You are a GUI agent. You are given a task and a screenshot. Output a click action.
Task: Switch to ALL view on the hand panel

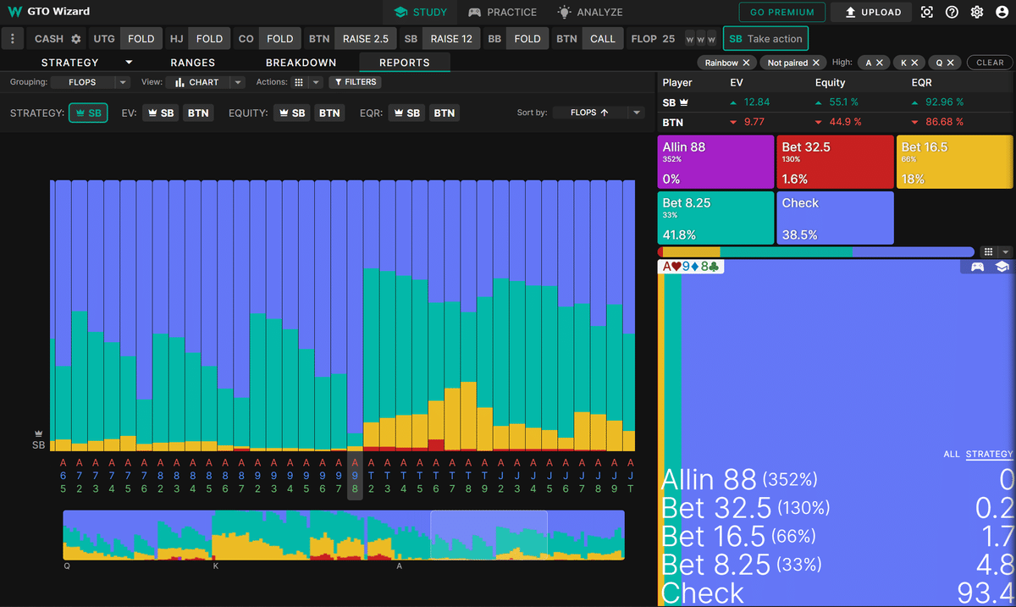tap(952, 454)
